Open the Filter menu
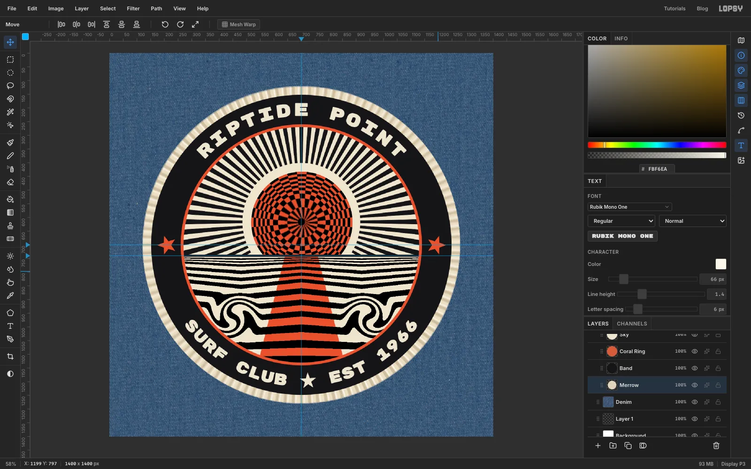 click(133, 8)
